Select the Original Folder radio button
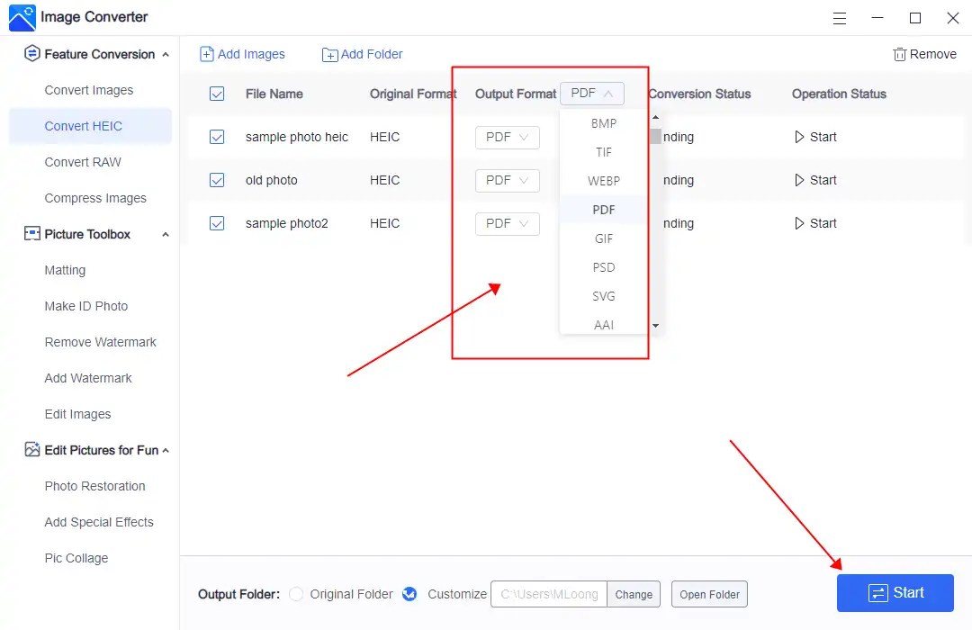Viewport: 972px width, 630px height. 294,594
